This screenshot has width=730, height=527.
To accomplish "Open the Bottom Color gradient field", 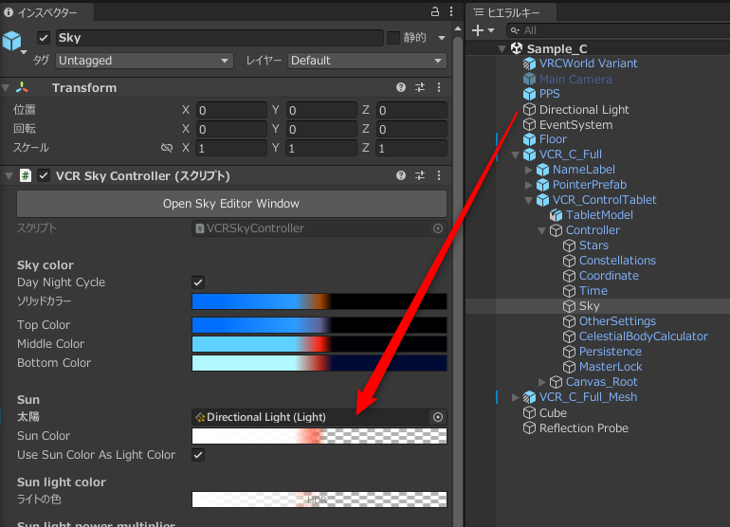I will click(319, 363).
